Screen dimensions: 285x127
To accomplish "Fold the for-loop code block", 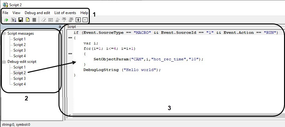I will click(x=70, y=54).
